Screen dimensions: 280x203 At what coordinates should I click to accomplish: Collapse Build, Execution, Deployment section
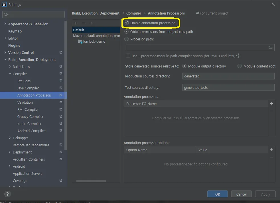pyautogui.click(x=5, y=60)
